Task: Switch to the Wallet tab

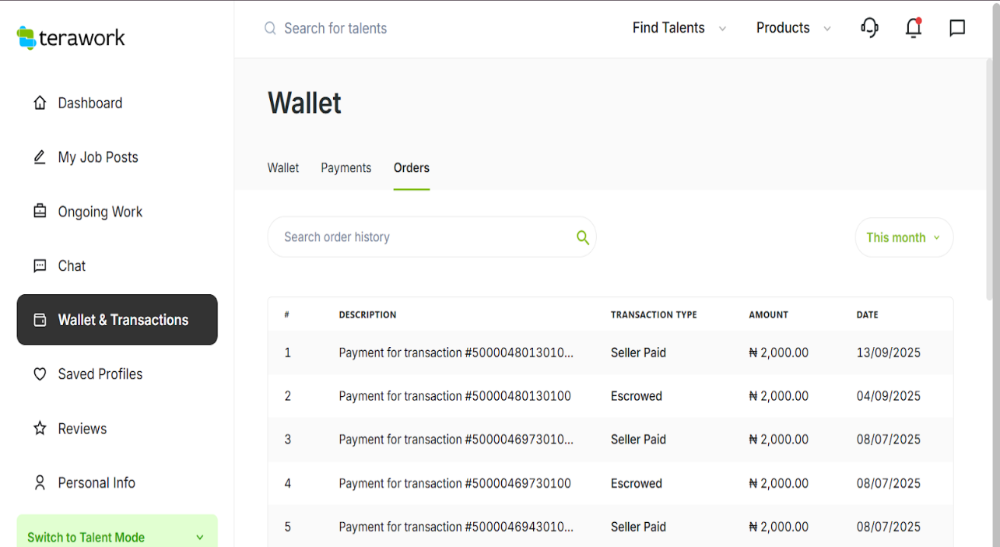Action: [283, 168]
